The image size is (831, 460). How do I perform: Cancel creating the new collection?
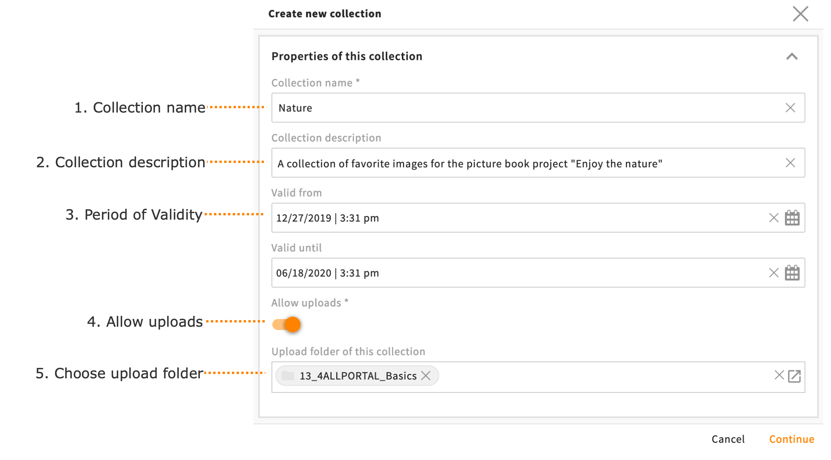pos(728,439)
